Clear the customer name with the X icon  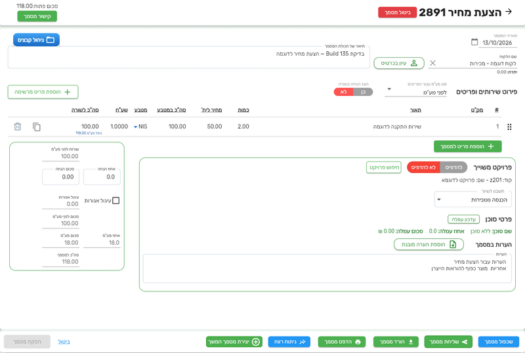pos(432,63)
